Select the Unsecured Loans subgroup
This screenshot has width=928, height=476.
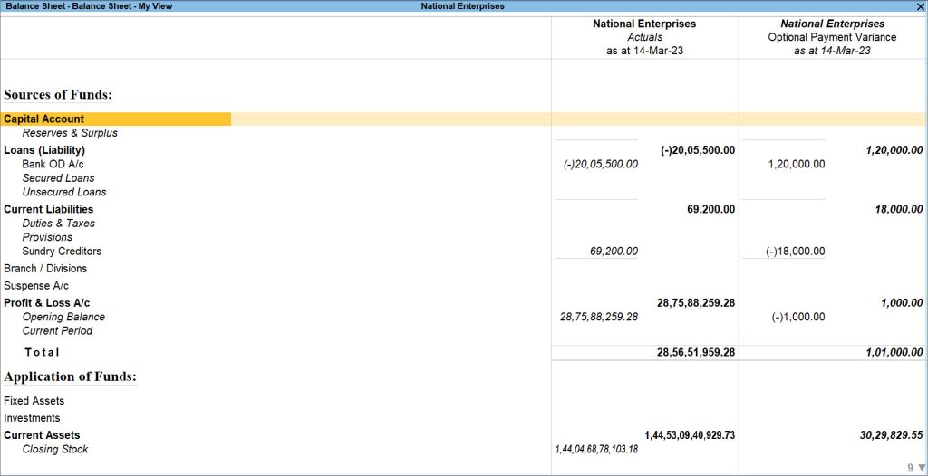tap(64, 192)
